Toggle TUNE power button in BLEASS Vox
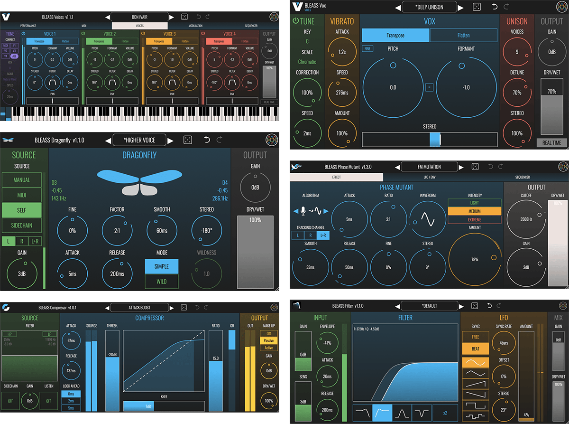Screen dimensions: 569x424 (x=296, y=21)
